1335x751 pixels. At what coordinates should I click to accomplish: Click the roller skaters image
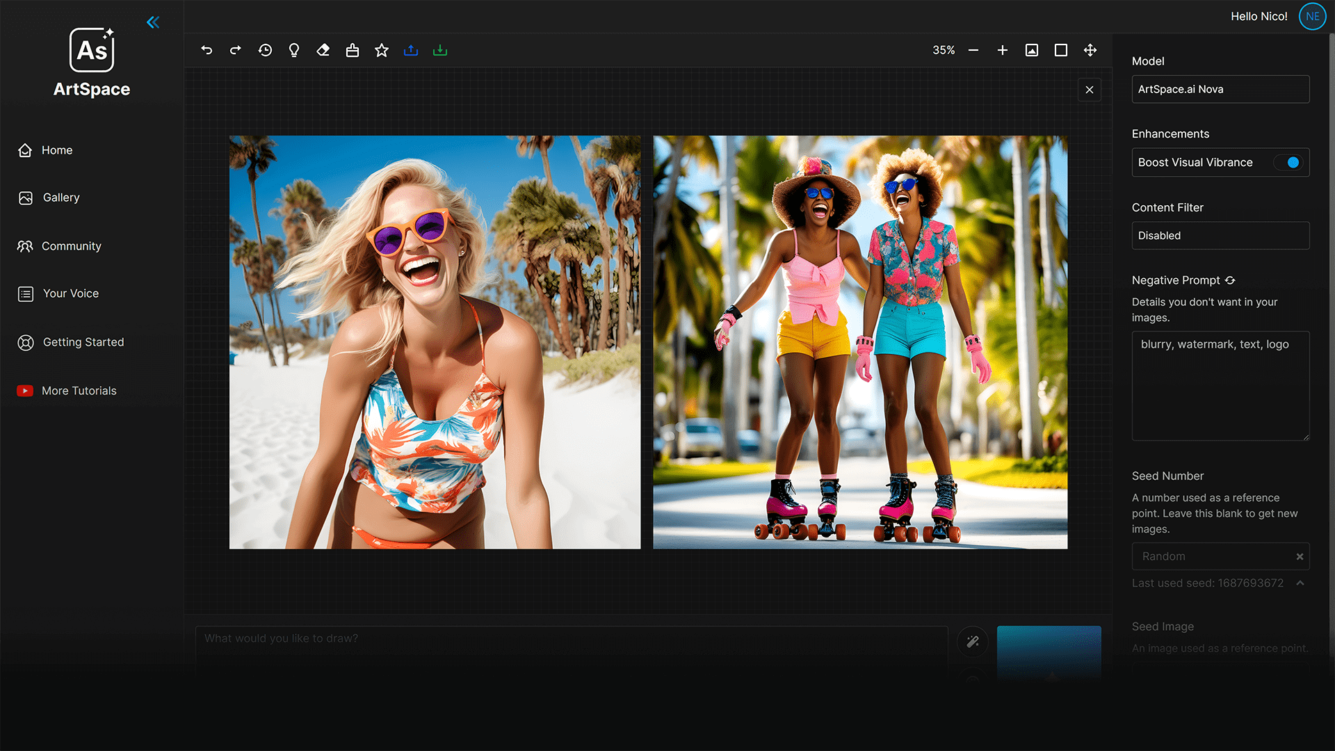pos(860,342)
